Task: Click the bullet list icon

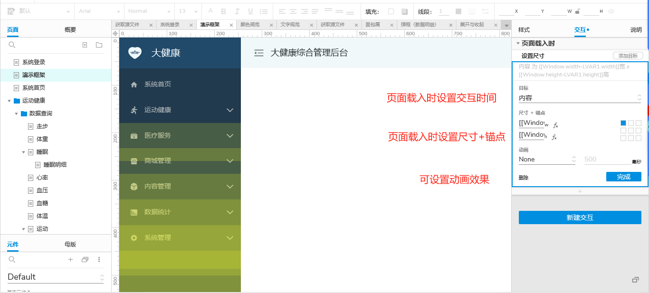Action: [264, 11]
